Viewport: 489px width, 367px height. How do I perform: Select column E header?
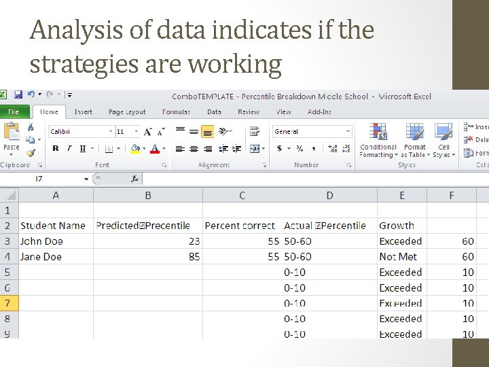[x=402, y=195]
